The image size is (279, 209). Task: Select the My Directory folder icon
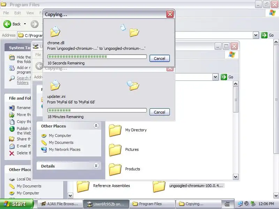click(x=115, y=130)
